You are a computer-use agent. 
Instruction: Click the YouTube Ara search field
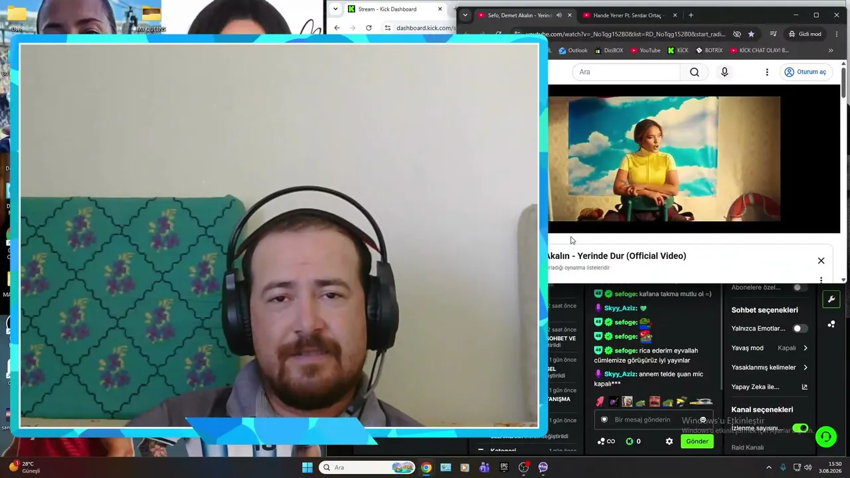(626, 72)
